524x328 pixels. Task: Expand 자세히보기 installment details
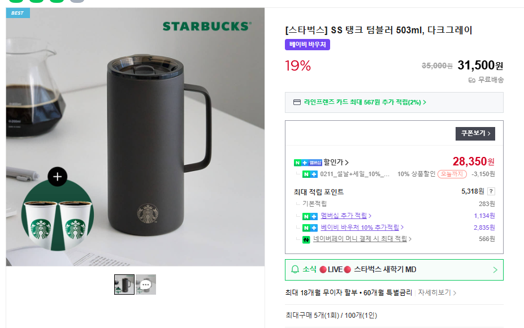click(x=437, y=293)
